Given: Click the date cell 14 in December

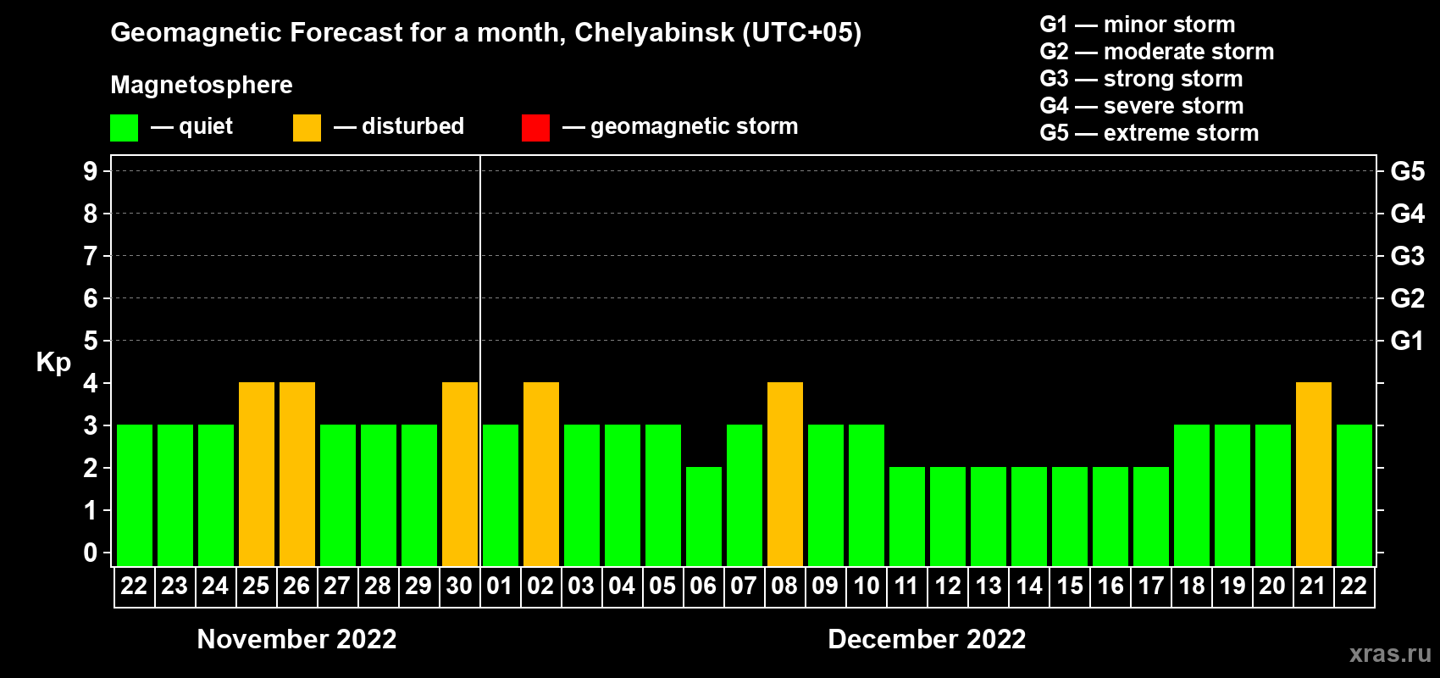Looking at the screenshot, I should [x=1028, y=586].
